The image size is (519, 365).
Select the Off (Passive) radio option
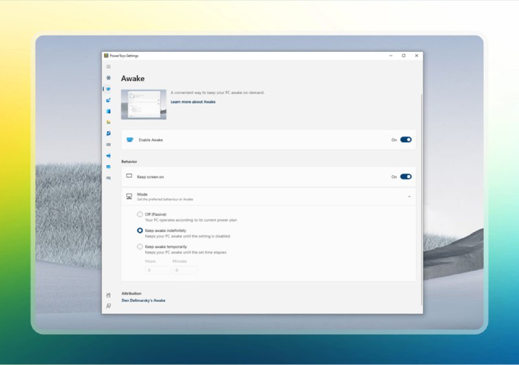pos(140,214)
